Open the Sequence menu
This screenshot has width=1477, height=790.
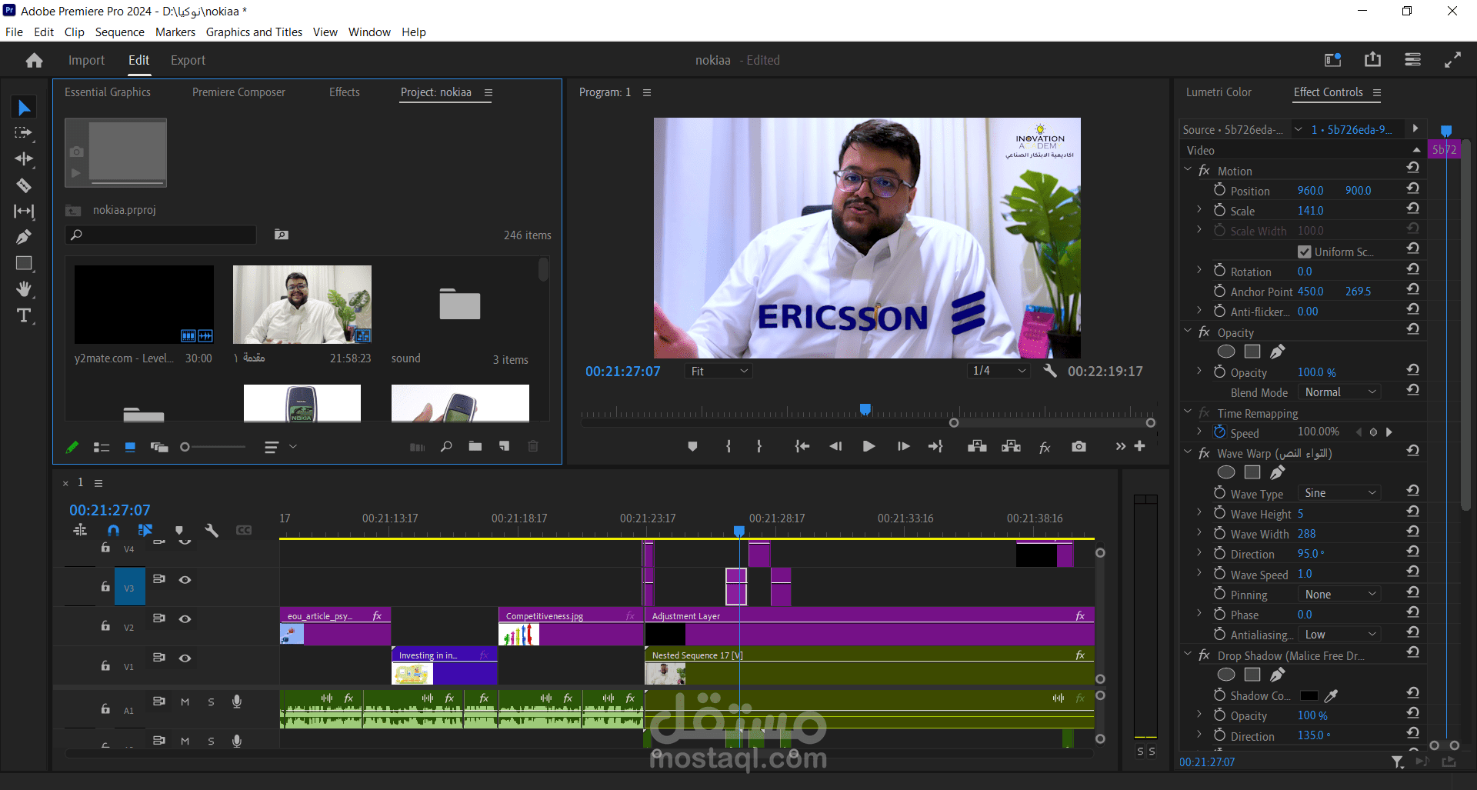coord(119,32)
